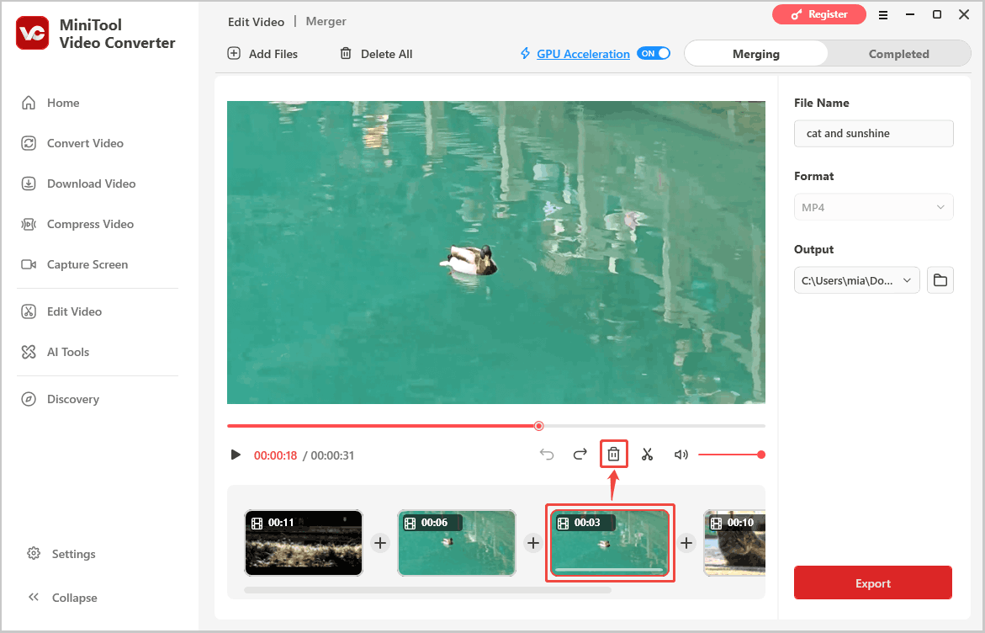Click the Merger breadcrumb label
This screenshot has width=985, height=633.
coord(326,21)
